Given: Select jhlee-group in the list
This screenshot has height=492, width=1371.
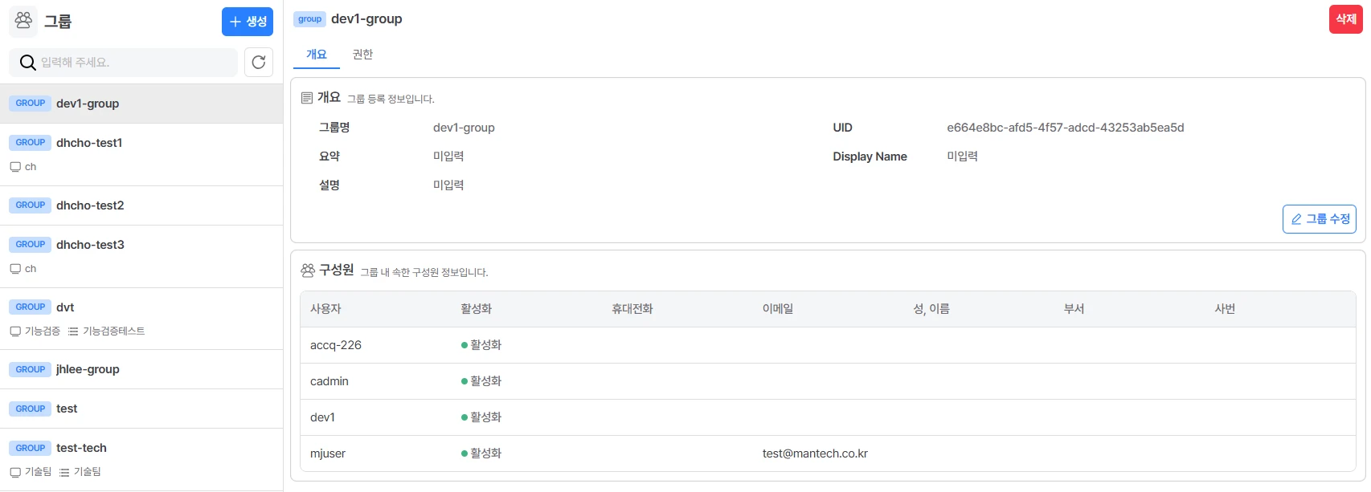Looking at the screenshot, I should (x=141, y=369).
